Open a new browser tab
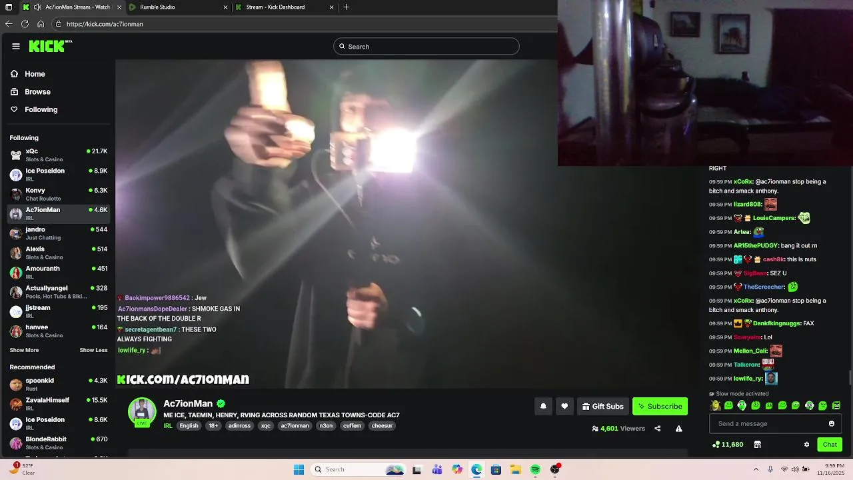This screenshot has height=480, width=853. coord(346,7)
